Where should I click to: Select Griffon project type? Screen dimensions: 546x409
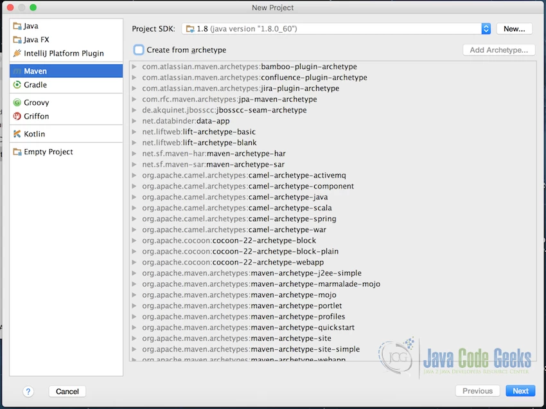66,116
